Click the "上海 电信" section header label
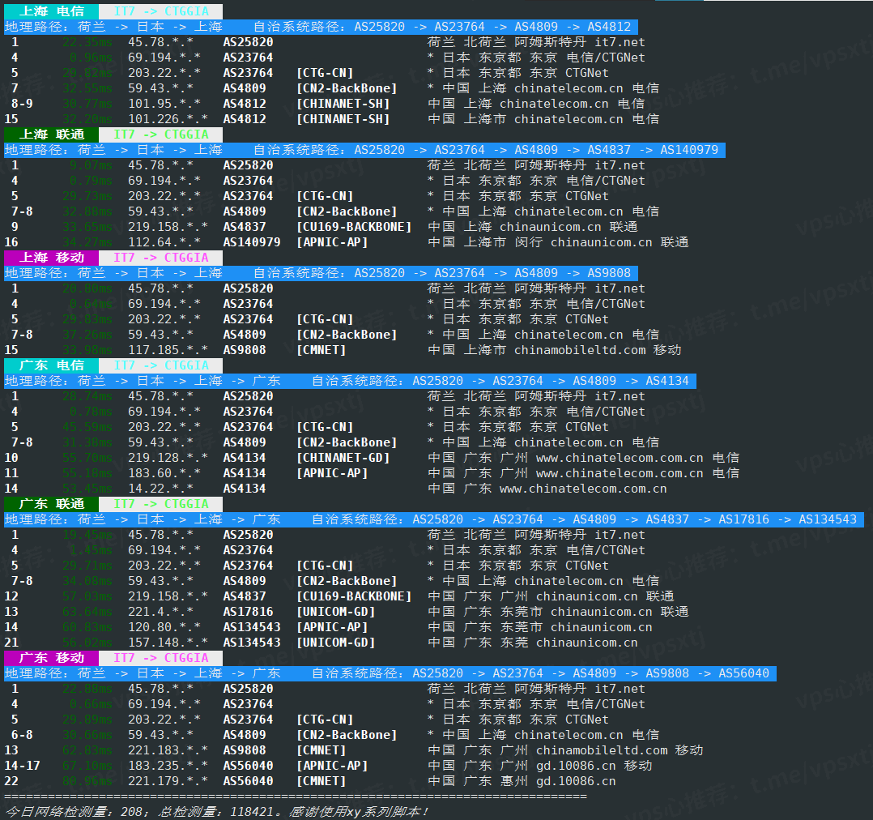The image size is (873, 820). click(x=51, y=11)
